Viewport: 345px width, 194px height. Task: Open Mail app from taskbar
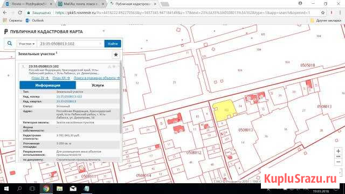click(x=73, y=189)
